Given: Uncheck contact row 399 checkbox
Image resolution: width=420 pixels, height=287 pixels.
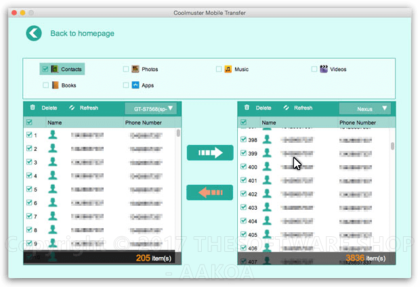Looking at the screenshot, I should coord(243,153).
